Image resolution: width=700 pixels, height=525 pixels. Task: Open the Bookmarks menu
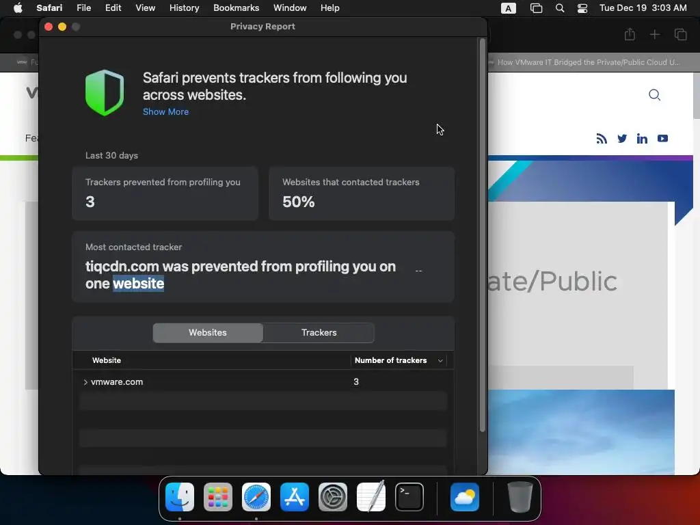[236, 8]
